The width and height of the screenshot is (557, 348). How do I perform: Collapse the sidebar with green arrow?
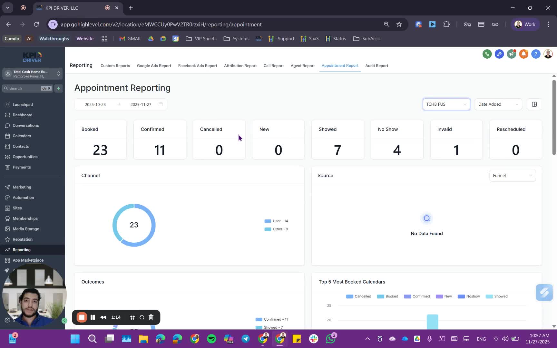point(64,321)
